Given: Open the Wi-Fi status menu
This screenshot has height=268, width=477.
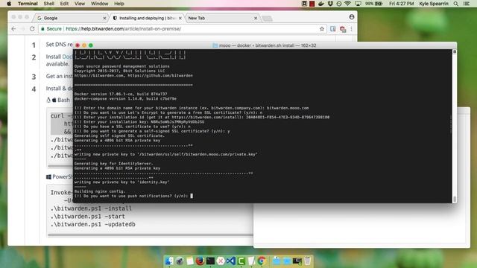Looking at the screenshot, I should (348, 4).
